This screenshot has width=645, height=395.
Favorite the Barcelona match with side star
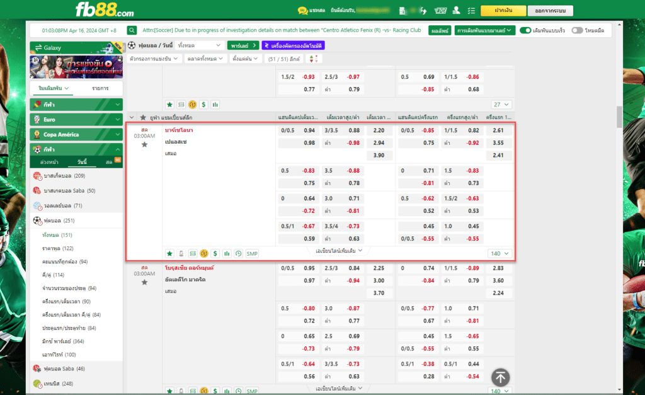[144, 144]
